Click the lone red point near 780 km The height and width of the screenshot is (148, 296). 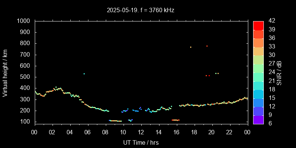pos(207,46)
